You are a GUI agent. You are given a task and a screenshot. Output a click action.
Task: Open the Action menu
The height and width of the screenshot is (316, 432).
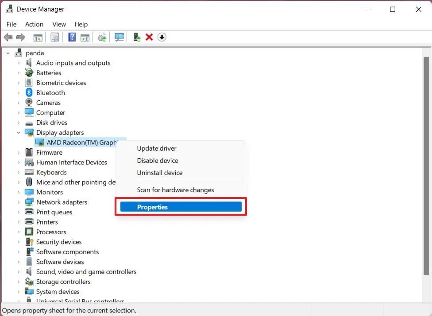tap(34, 24)
